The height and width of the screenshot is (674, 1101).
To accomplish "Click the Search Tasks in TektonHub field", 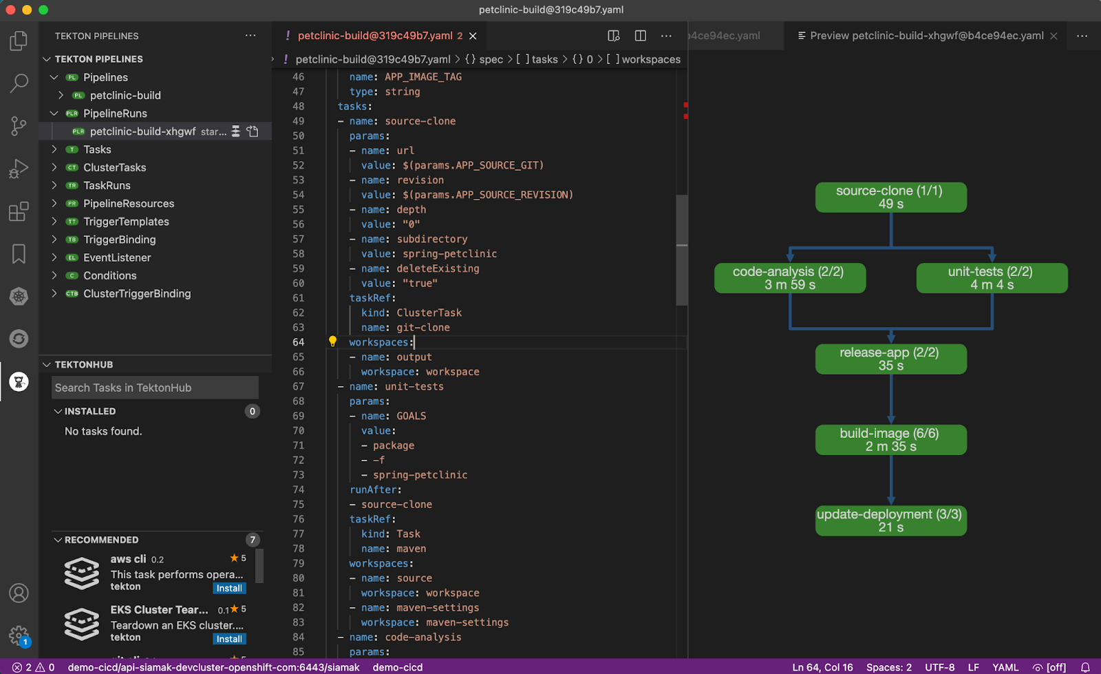I will 155,388.
